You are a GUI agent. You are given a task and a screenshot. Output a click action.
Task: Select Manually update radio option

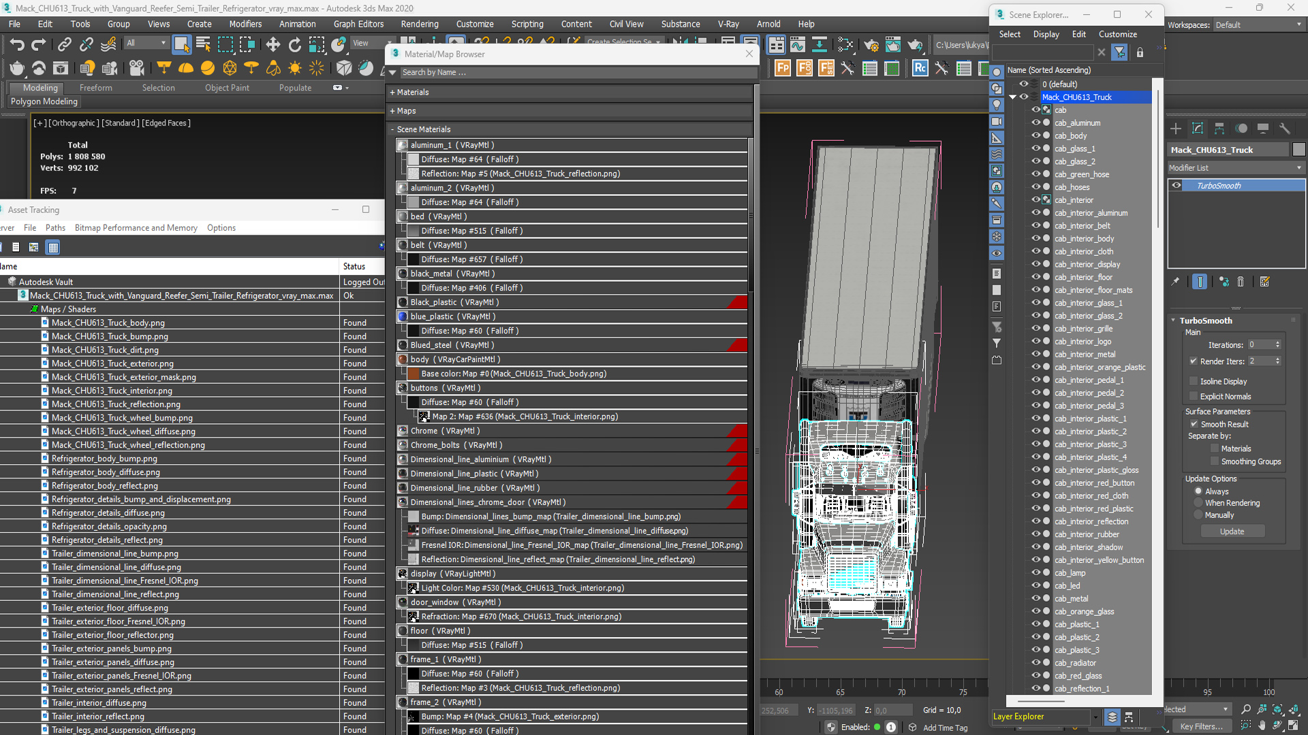(x=1198, y=515)
